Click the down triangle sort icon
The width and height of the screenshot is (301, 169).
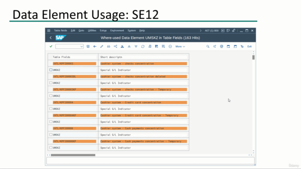136,46
